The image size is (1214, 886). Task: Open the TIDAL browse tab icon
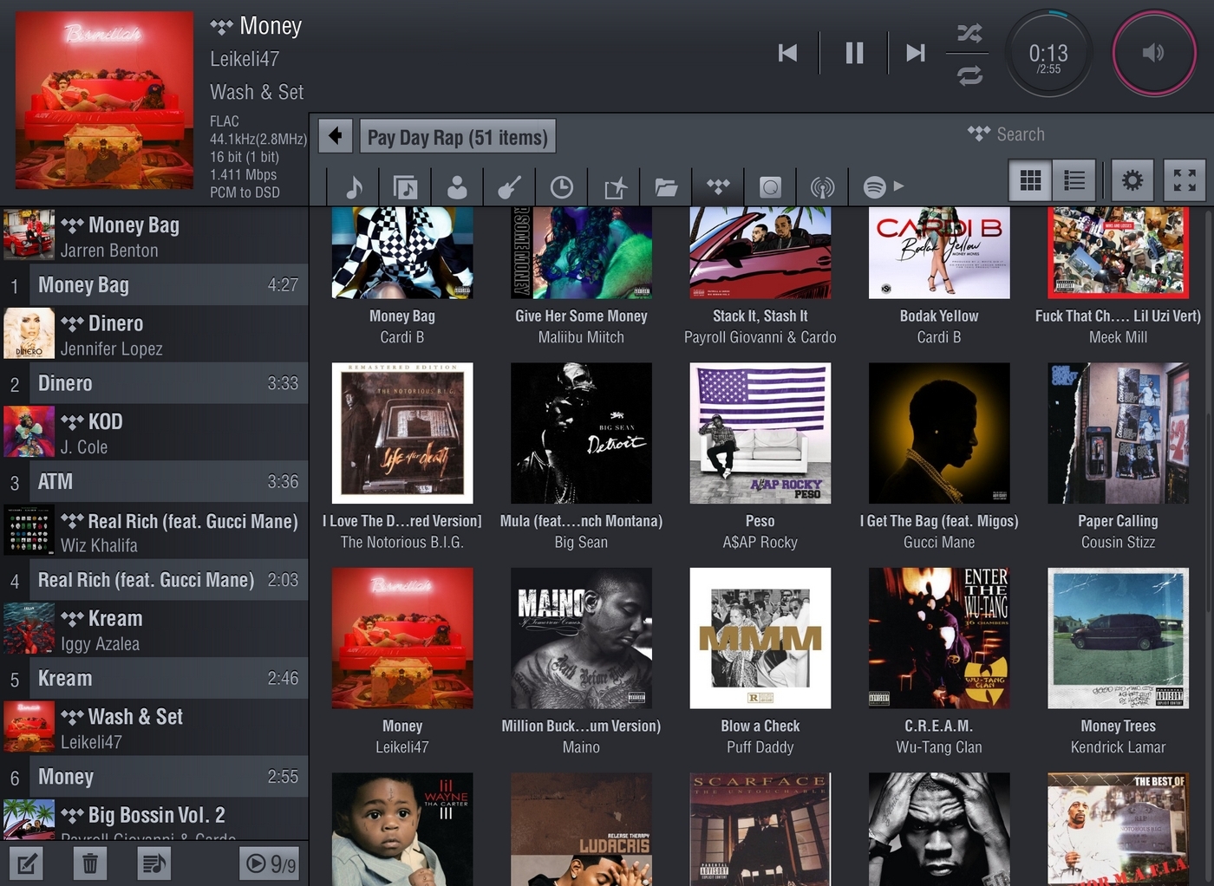coord(718,186)
